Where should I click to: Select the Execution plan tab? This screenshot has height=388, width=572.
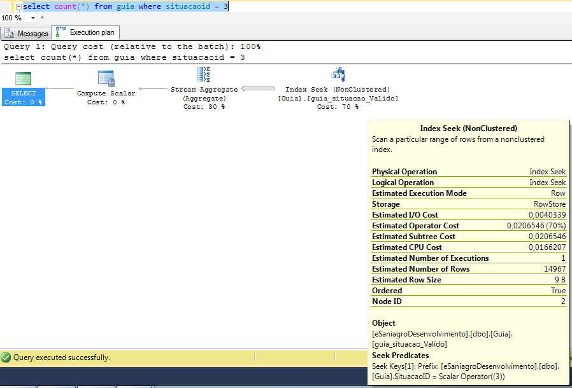[x=85, y=32]
